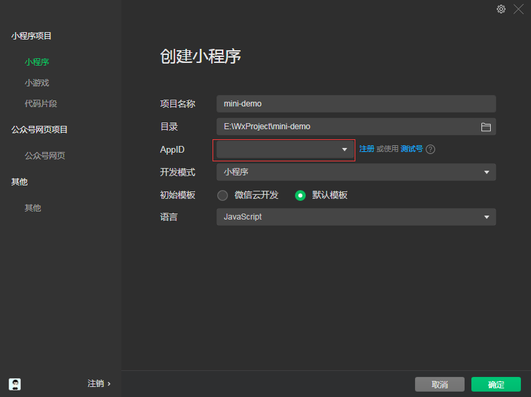
Task: Open the 开发模式 dropdown
Action: (356, 172)
